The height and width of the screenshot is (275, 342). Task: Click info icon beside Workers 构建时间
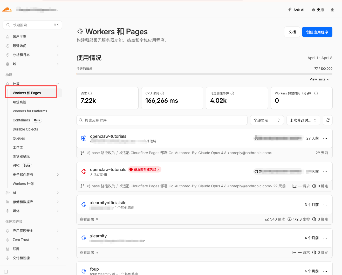tap(316, 93)
